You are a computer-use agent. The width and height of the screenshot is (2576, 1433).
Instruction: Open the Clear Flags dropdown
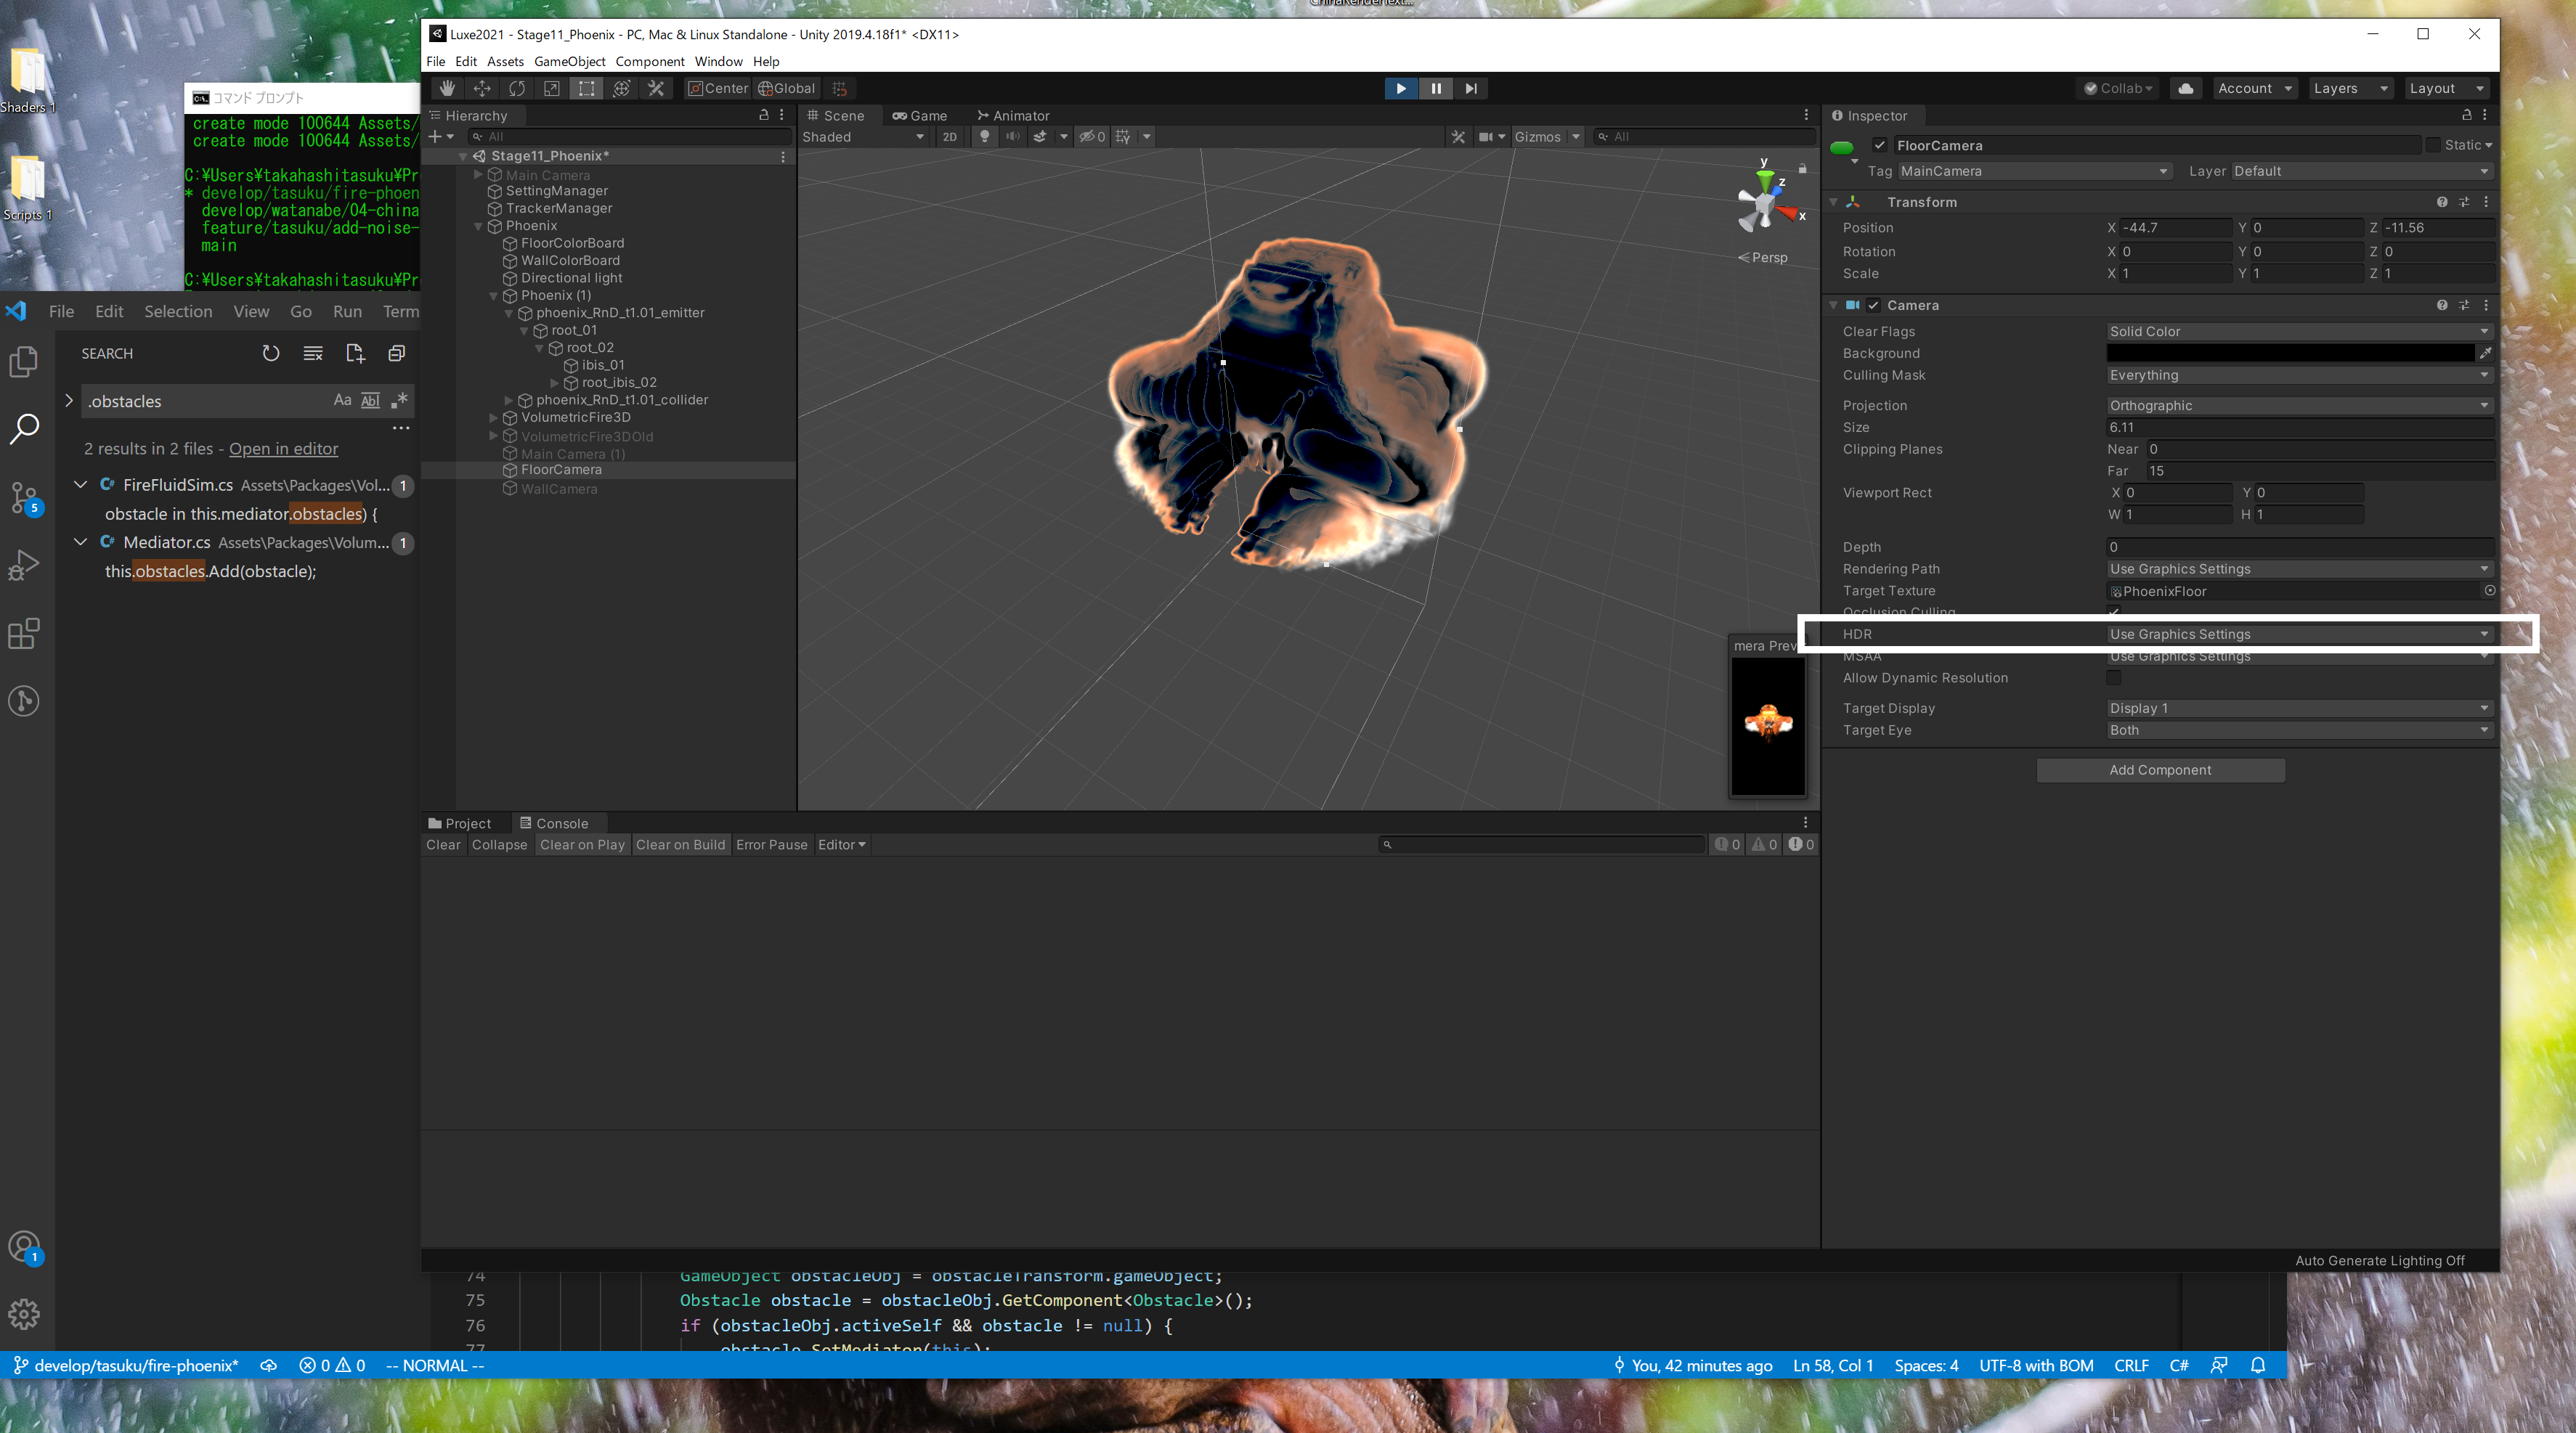click(x=2297, y=331)
